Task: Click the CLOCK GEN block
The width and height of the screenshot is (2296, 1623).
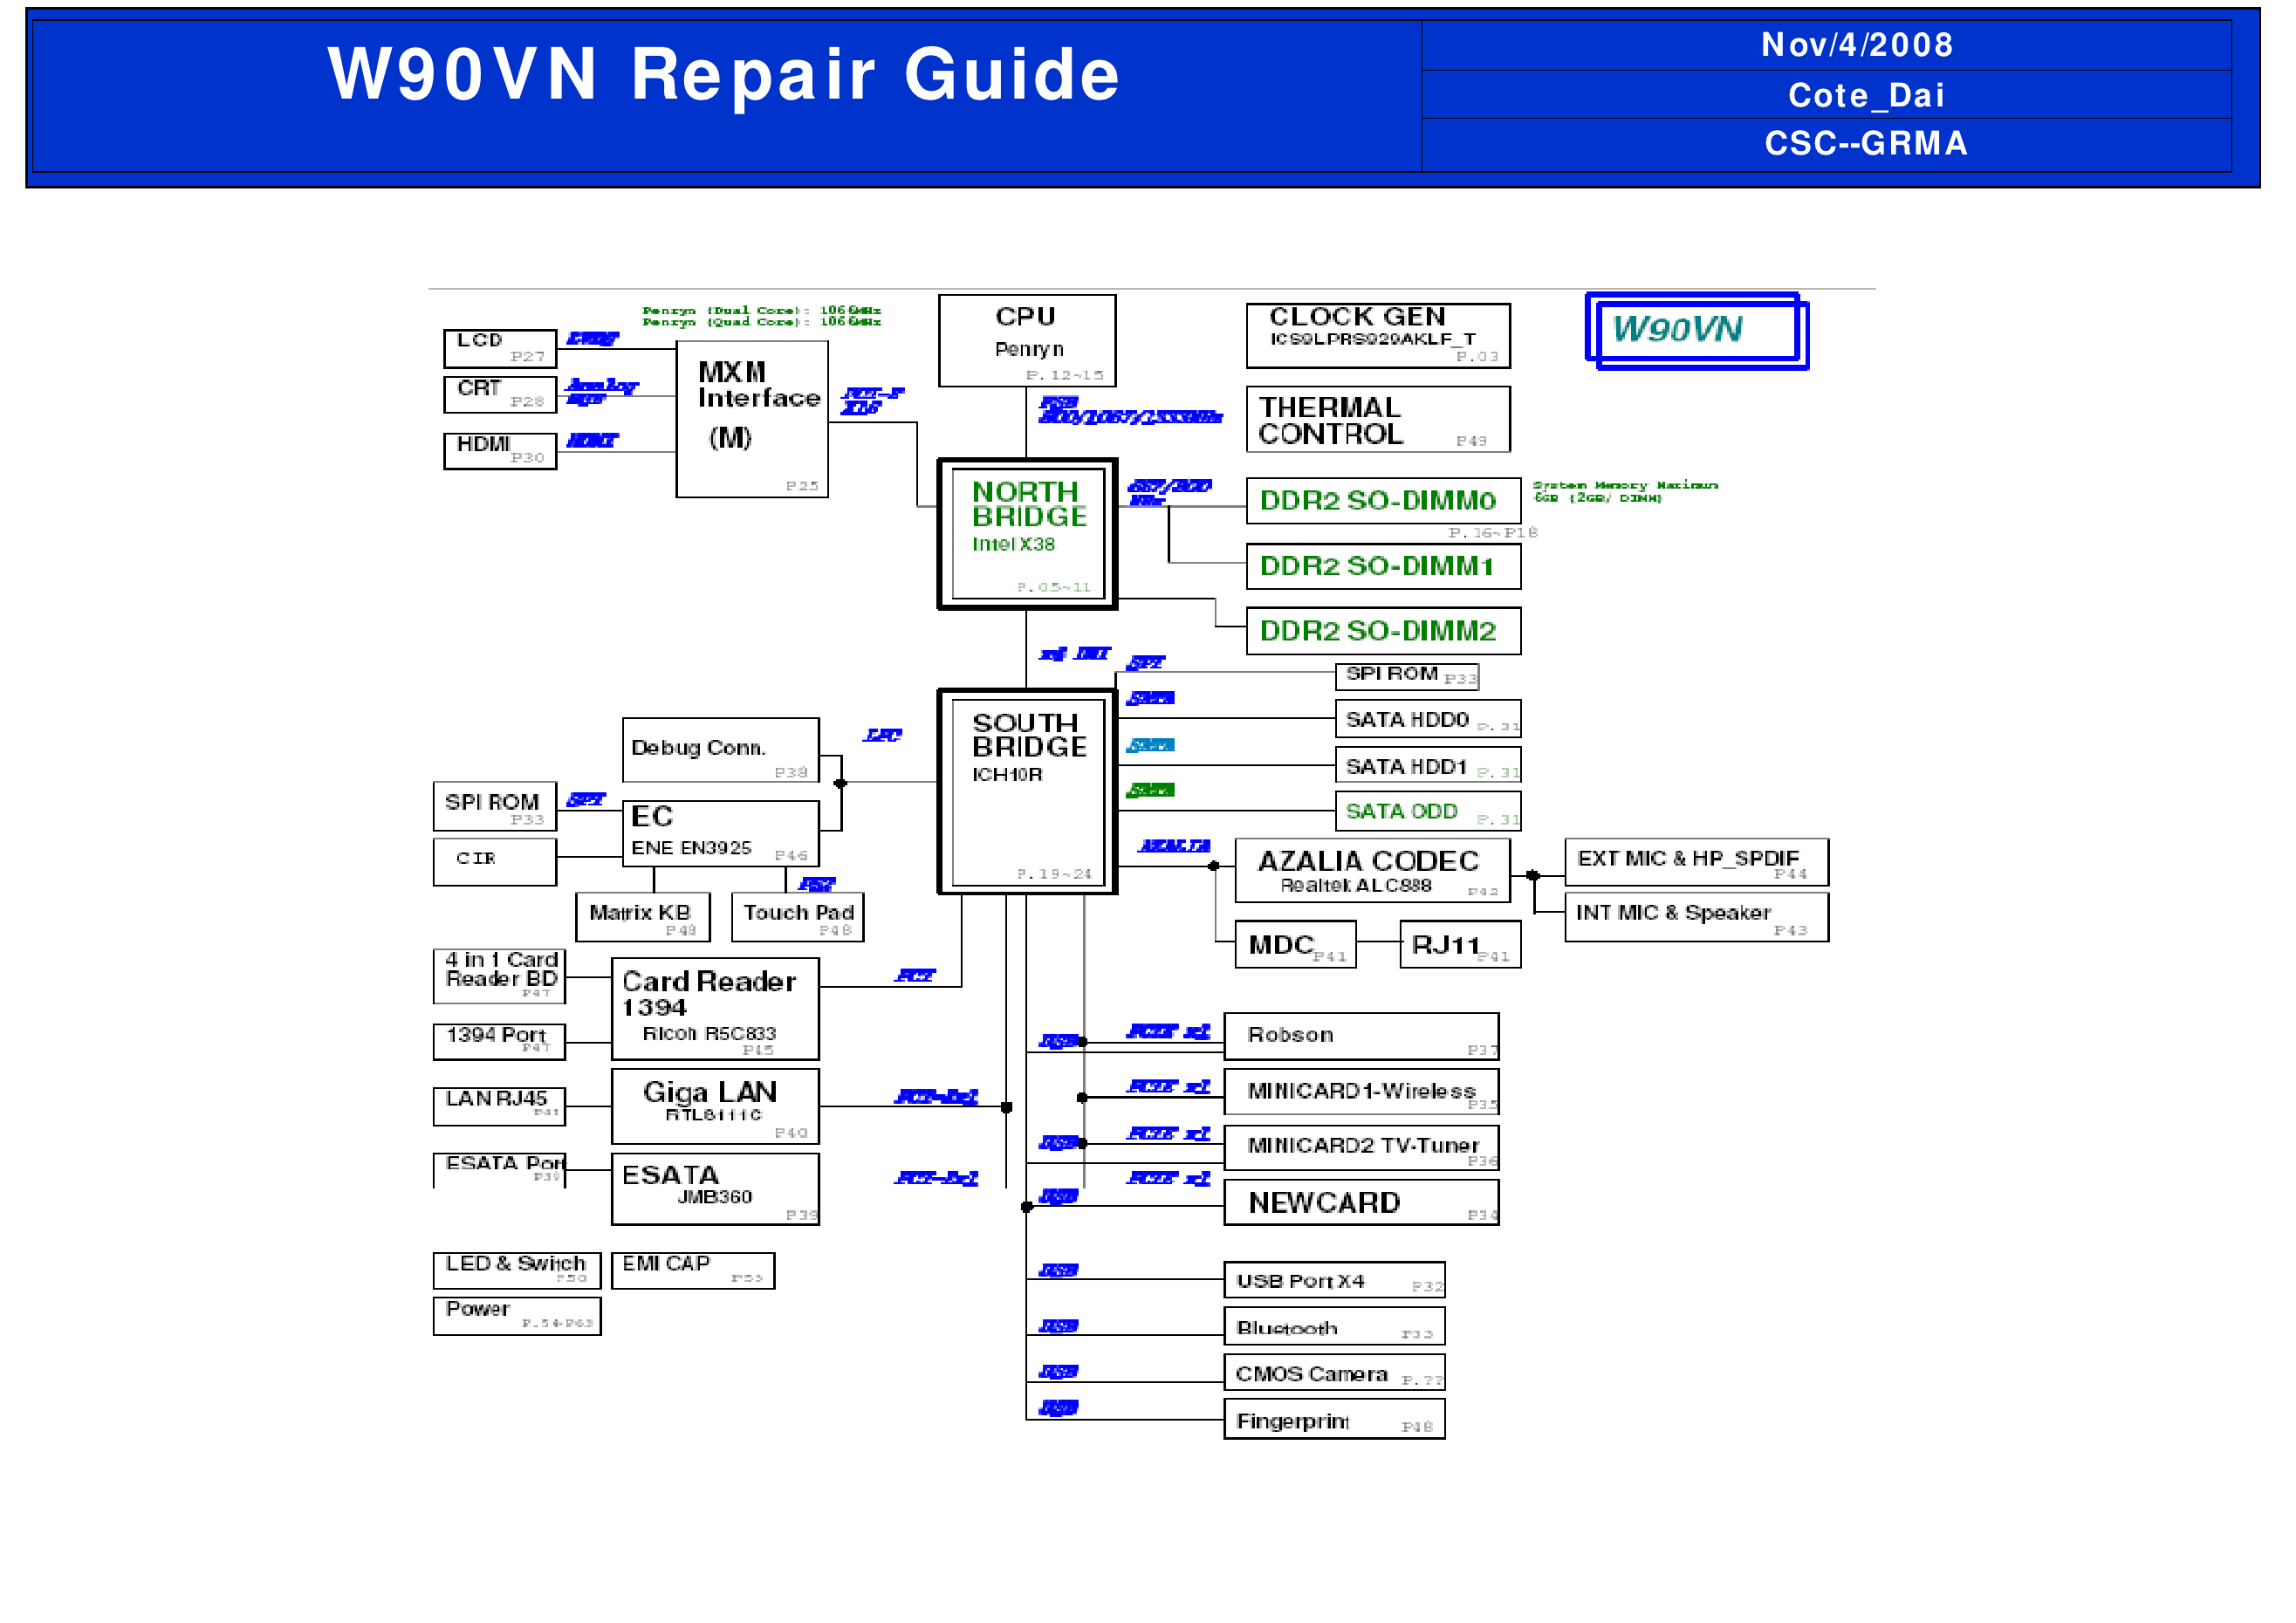Action: [x=1377, y=335]
